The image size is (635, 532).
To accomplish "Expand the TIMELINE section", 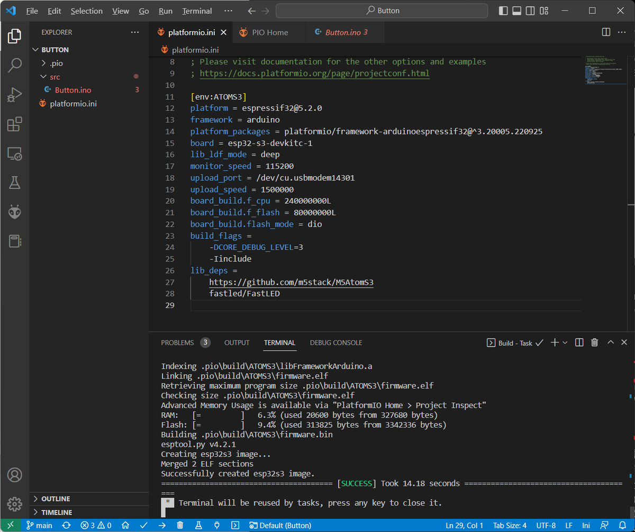I will tap(89, 512).
